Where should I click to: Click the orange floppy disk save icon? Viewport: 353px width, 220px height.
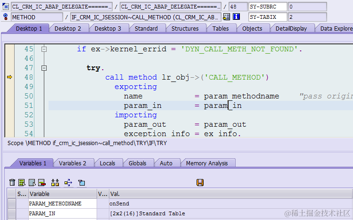[x=200, y=182]
